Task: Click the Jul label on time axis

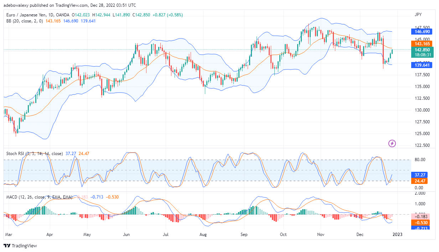Action: (165, 235)
